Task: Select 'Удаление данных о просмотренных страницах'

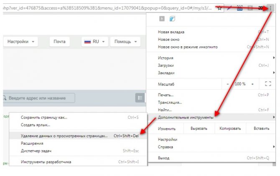Action: coord(64,136)
